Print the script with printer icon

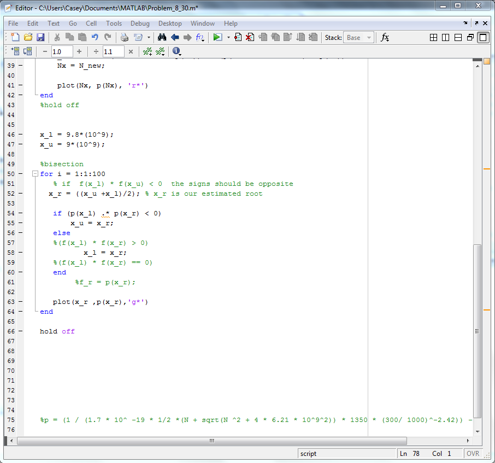[125, 37]
